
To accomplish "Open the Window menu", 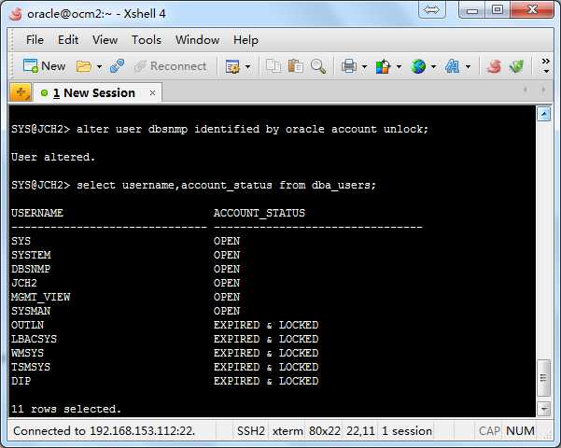I will point(197,40).
